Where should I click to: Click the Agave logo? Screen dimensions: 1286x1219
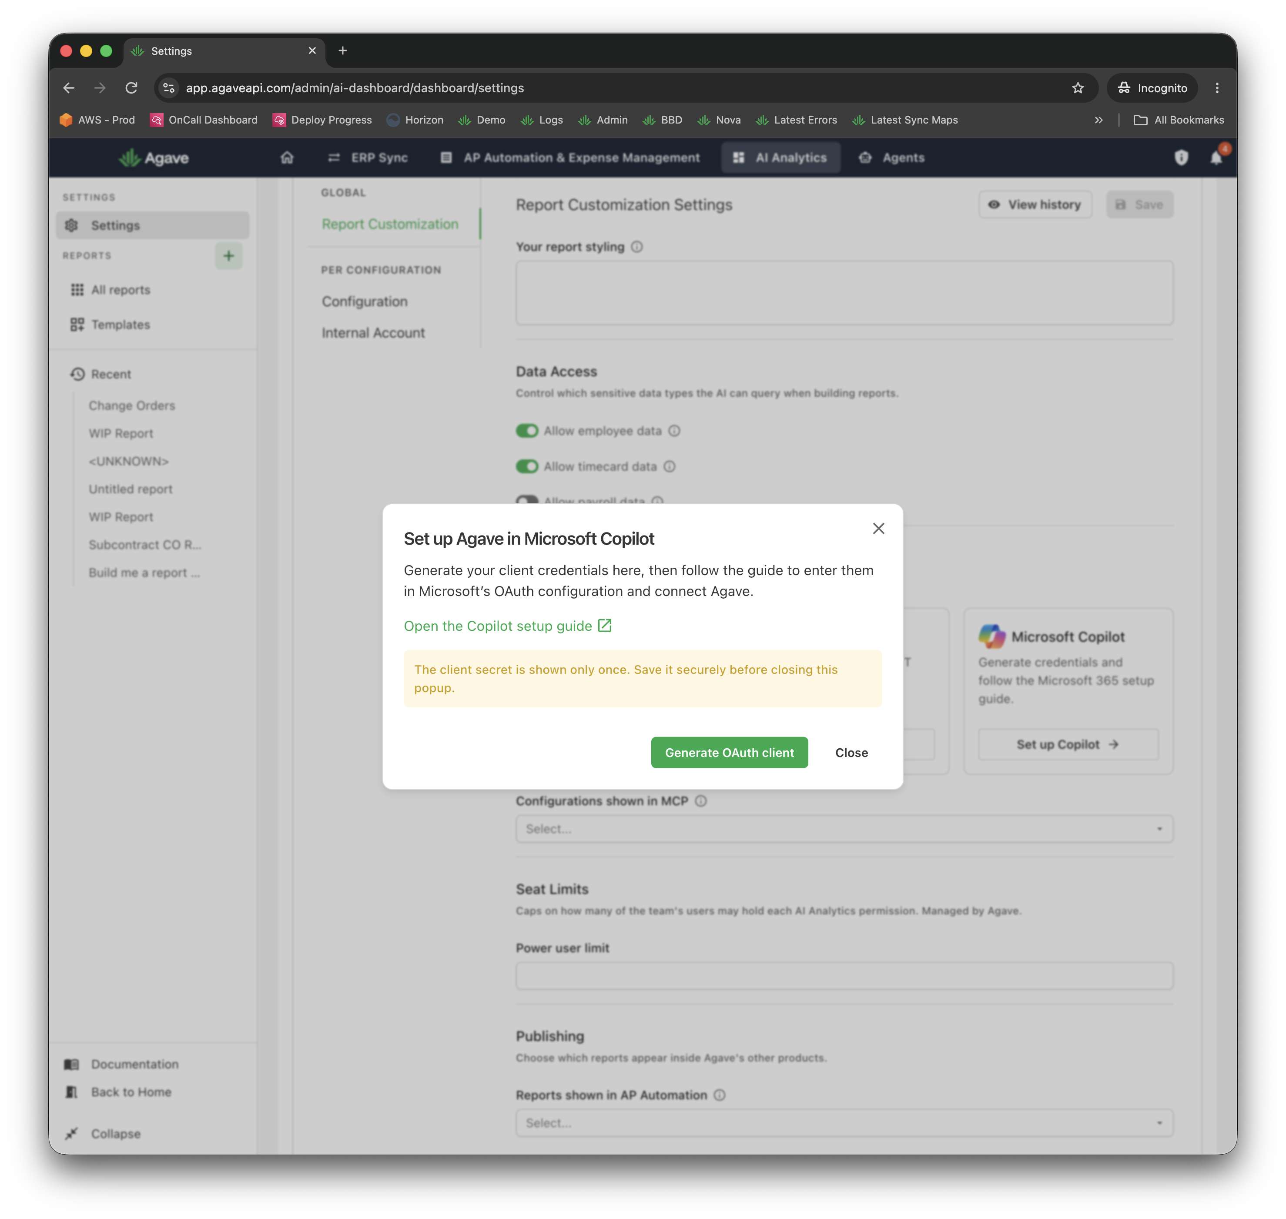[x=154, y=157]
